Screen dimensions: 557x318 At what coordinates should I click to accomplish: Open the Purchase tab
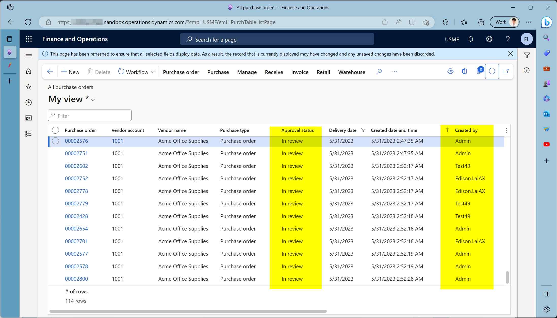pyautogui.click(x=218, y=72)
